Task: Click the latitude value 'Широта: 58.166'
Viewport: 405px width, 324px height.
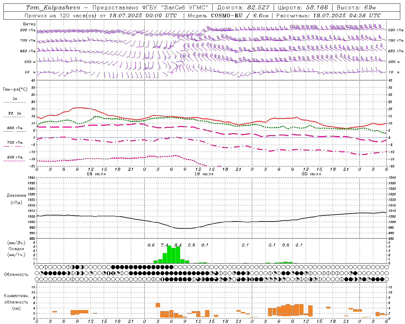Action: coord(303,7)
